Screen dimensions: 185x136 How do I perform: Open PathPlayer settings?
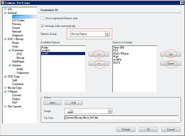pyautogui.click(x=18, y=62)
